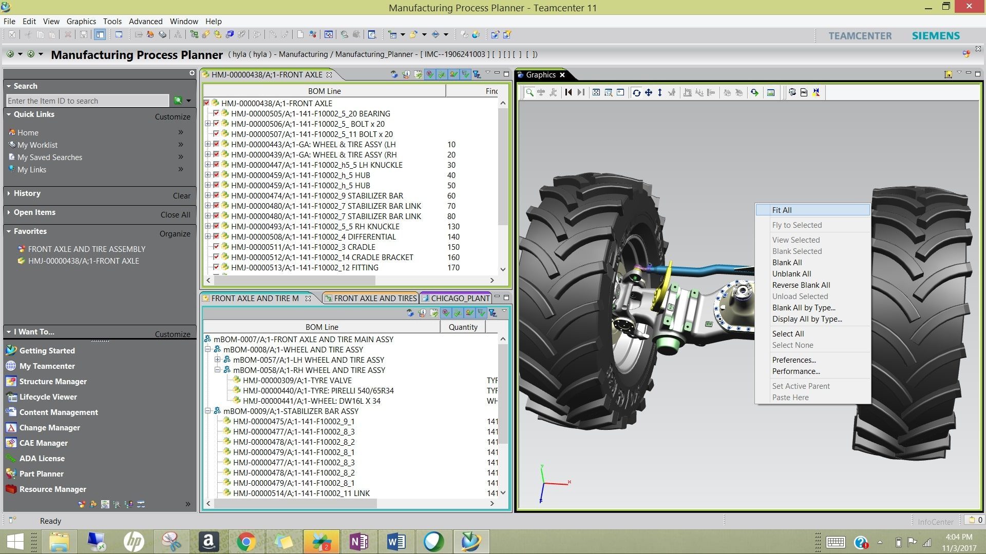This screenshot has width=986, height=554.
Task: Click Organize link in Favorites
Action: click(175, 233)
